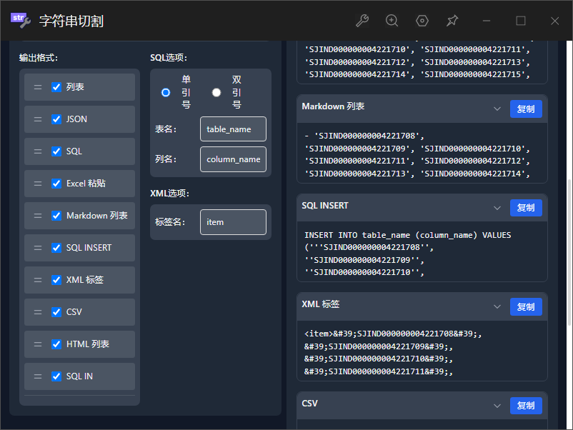Maximize the 字符串切割 window
The image size is (573, 430).
[521, 21]
